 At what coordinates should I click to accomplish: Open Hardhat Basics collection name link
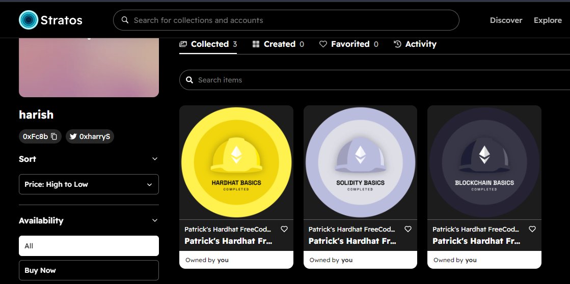click(x=228, y=229)
